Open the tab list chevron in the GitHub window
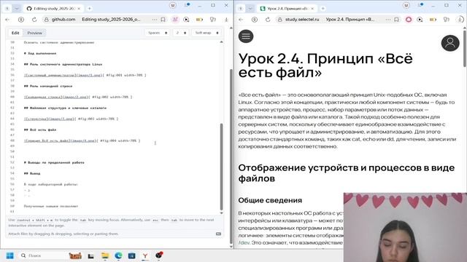The image size is (467, 262). 17,9
